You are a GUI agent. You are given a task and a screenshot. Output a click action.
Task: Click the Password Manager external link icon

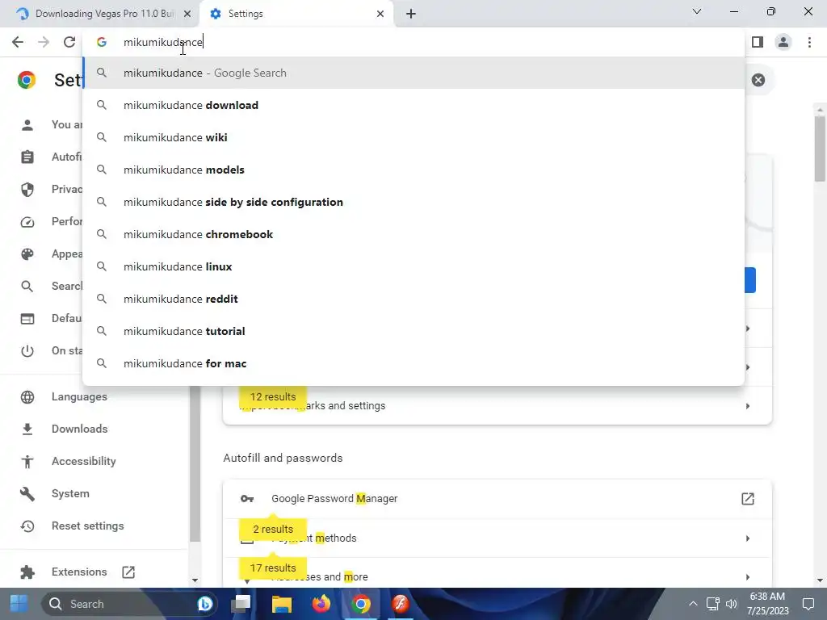[747, 499]
